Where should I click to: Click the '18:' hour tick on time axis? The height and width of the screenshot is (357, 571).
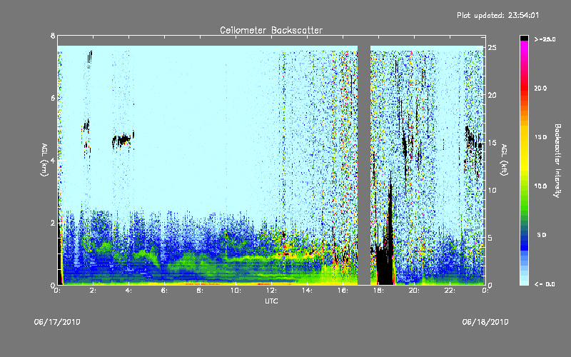[378, 291]
